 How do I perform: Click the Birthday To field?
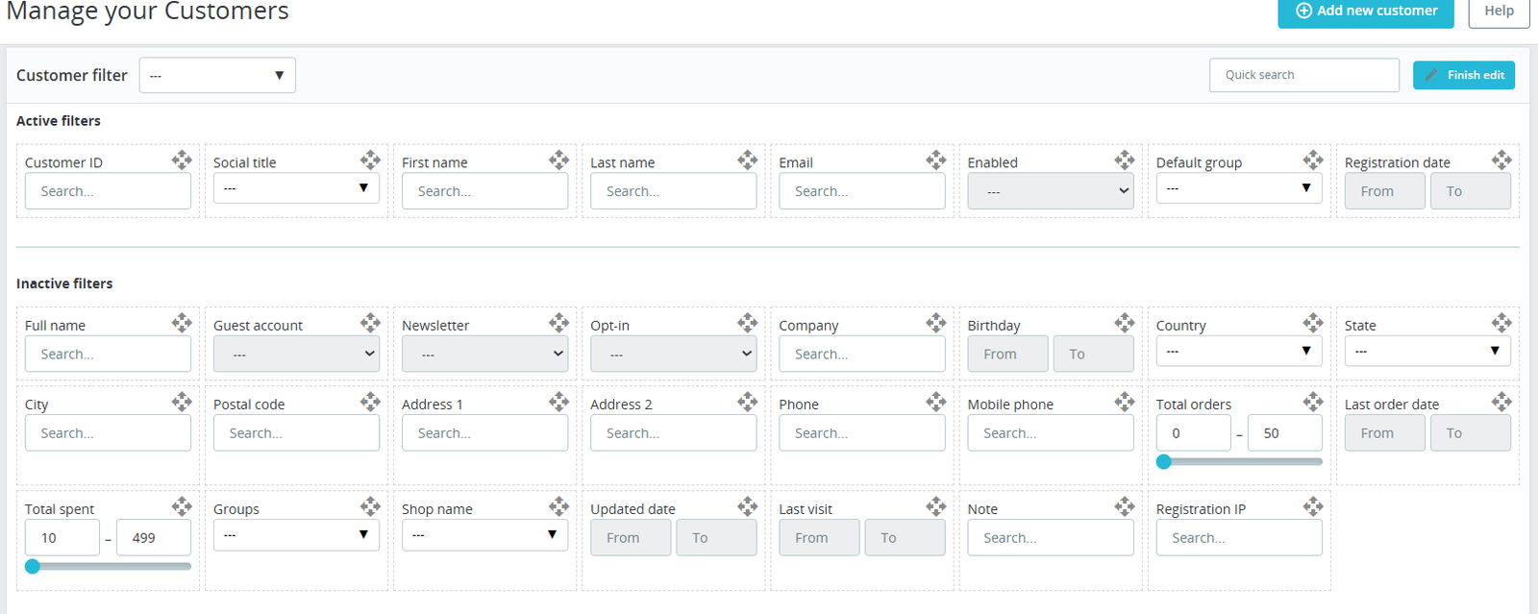tap(1094, 354)
